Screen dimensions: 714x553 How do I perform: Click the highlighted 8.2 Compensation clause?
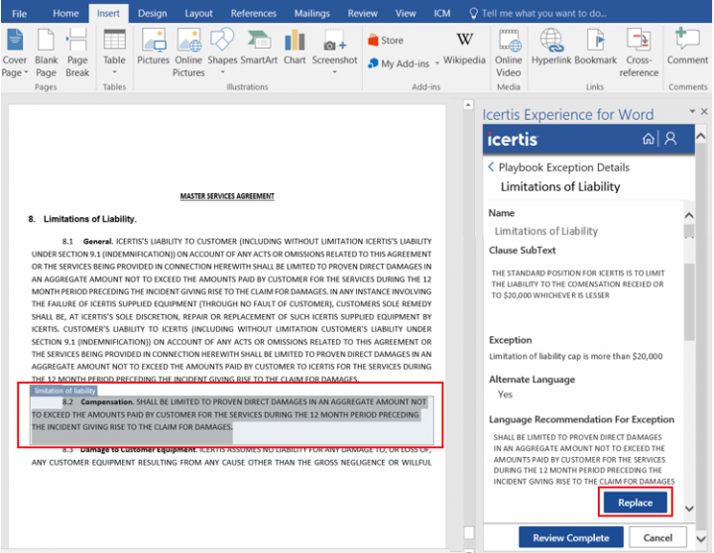coord(232,414)
